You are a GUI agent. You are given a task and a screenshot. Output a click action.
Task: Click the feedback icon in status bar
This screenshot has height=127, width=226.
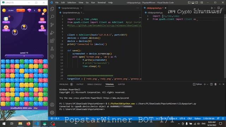tap(218, 119)
